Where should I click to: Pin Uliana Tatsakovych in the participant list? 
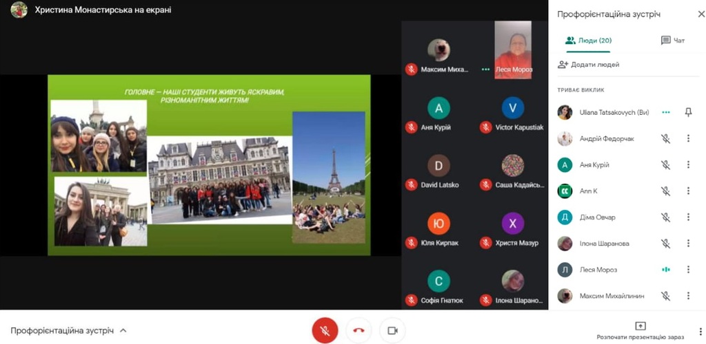point(688,112)
